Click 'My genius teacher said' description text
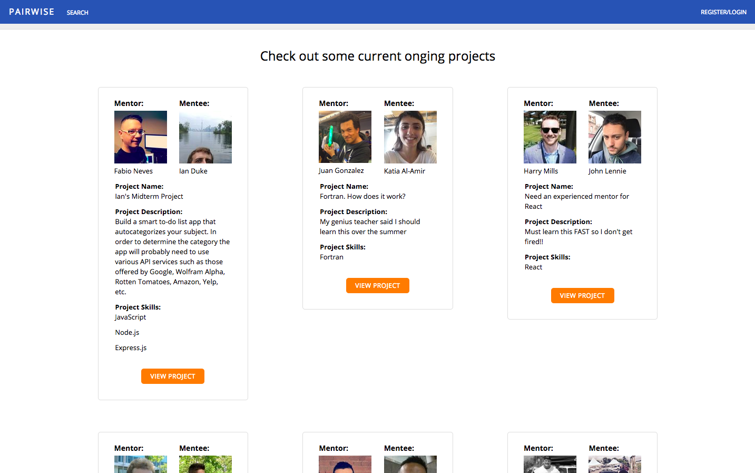The image size is (755, 473). tap(370, 227)
